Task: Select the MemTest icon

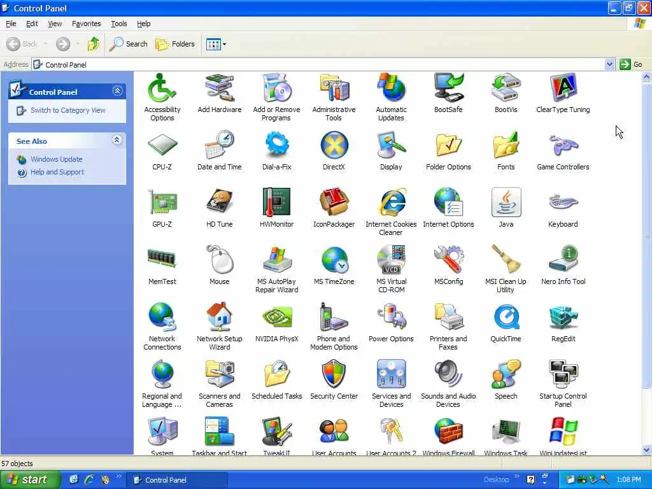Action: [x=162, y=259]
